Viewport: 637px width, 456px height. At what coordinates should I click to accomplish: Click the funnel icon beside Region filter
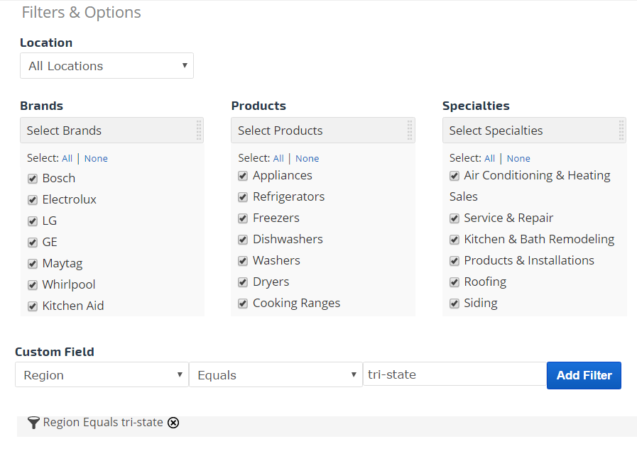tap(33, 423)
